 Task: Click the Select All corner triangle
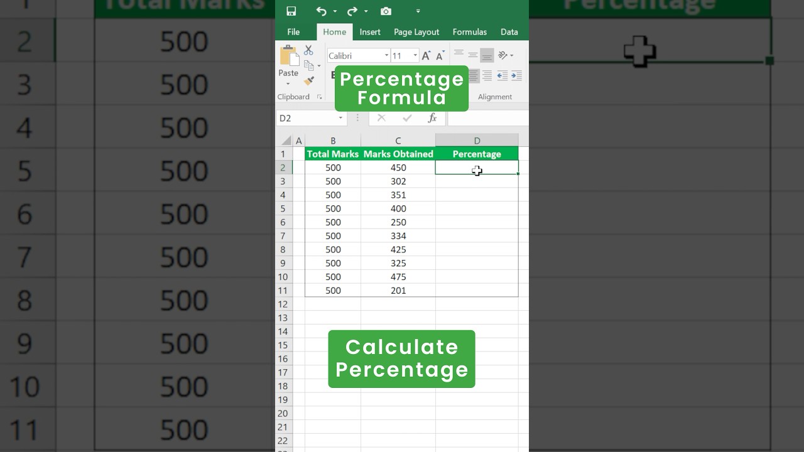point(286,141)
